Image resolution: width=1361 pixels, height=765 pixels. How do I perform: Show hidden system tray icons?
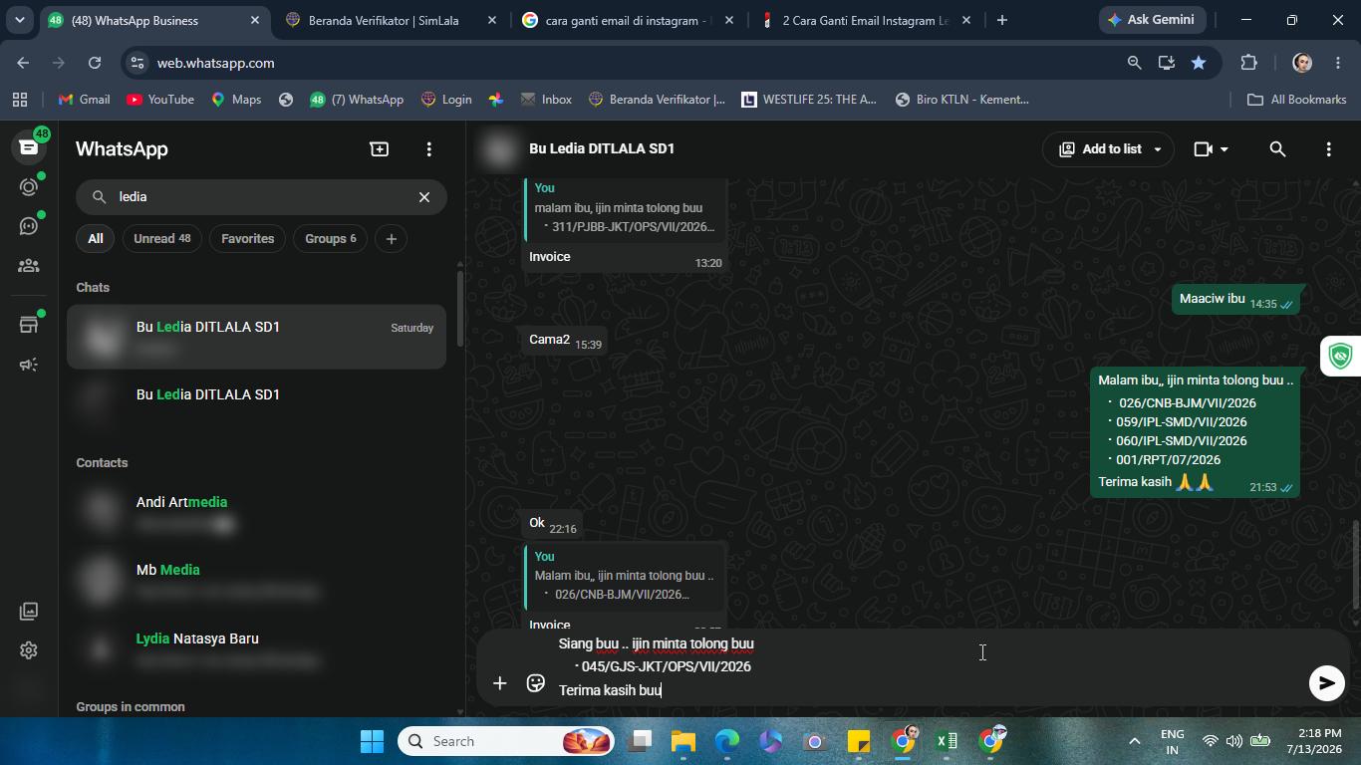(1134, 741)
